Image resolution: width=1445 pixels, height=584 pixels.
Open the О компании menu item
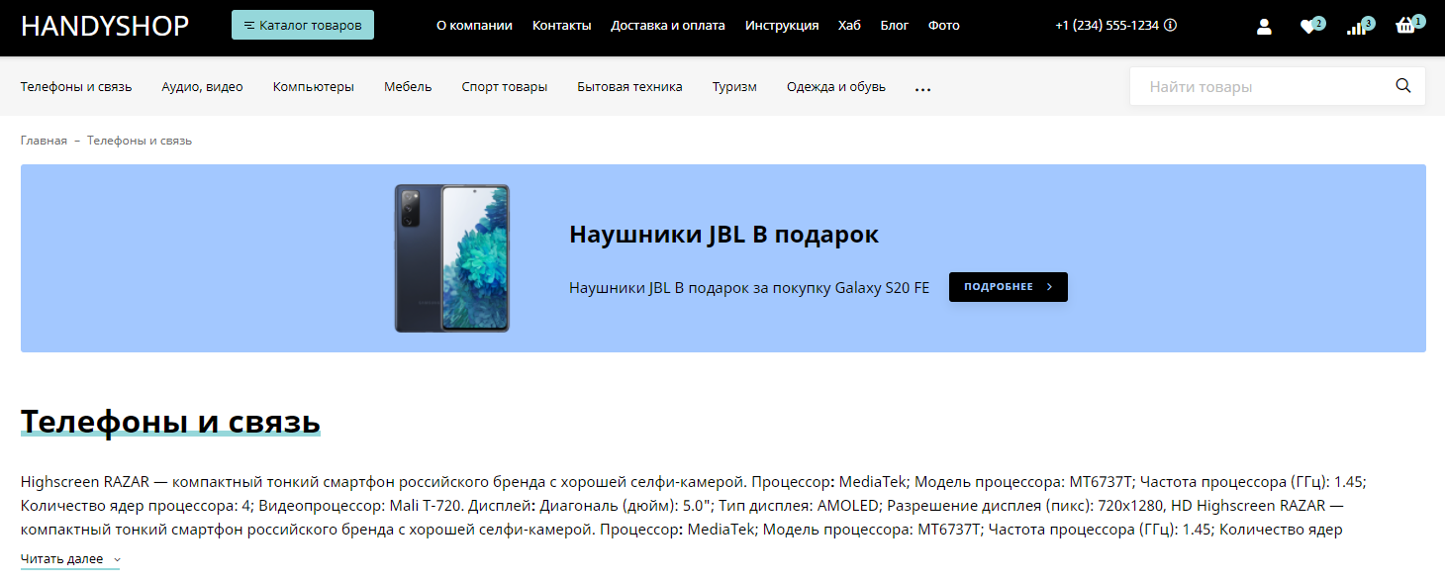(474, 26)
